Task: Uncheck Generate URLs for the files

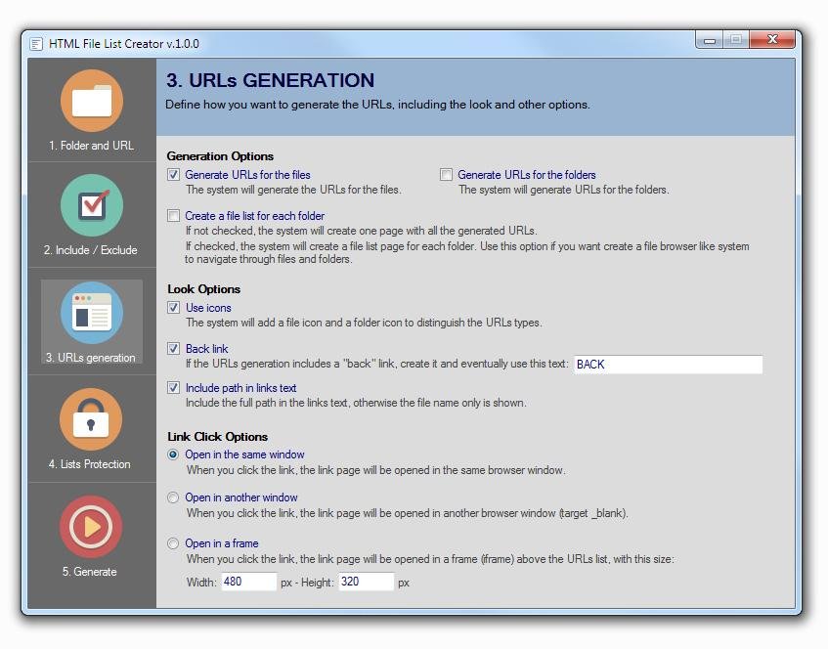Action: [172, 175]
